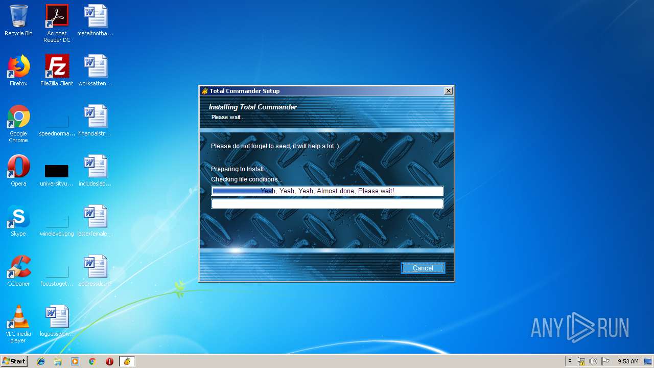The width and height of the screenshot is (654, 368).
Task: Select the Acrobat Reader DC shortcut
Action: point(57,24)
